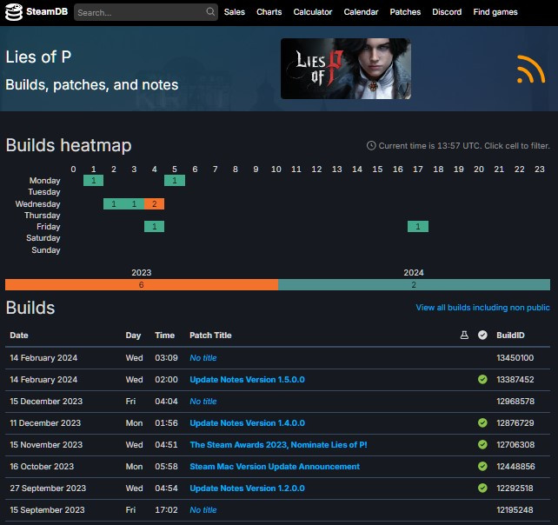
Task: Open the orange RSS feed icon
Action: [x=530, y=69]
